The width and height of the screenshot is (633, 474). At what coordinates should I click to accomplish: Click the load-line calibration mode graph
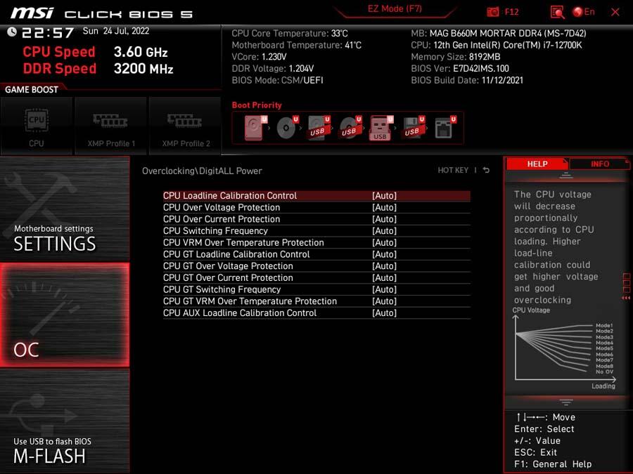(x=564, y=348)
